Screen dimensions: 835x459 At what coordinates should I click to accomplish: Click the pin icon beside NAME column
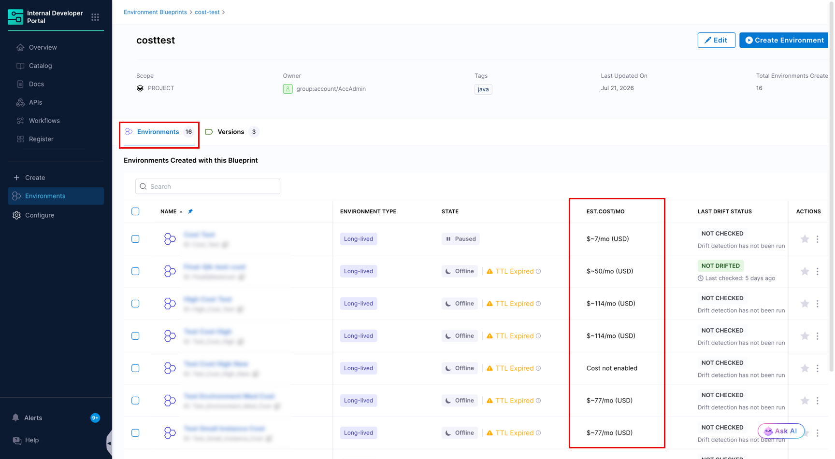coord(190,211)
